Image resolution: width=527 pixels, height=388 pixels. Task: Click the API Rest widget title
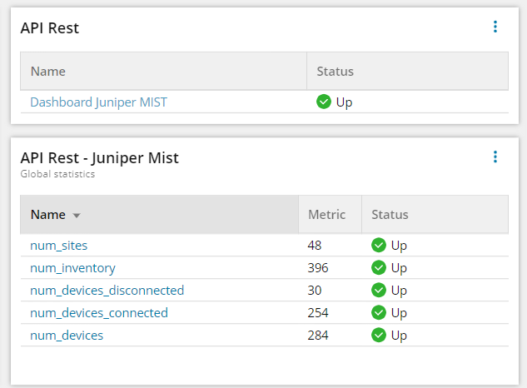click(50, 28)
